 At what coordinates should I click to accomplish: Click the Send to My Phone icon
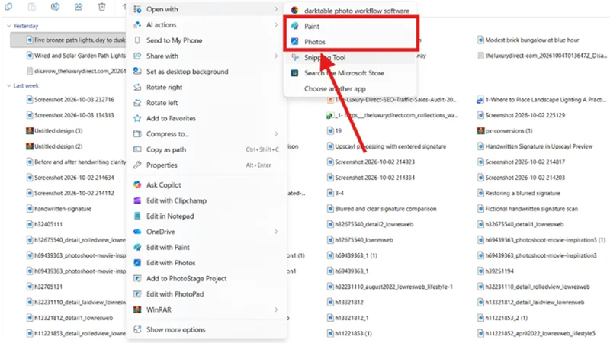click(137, 40)
